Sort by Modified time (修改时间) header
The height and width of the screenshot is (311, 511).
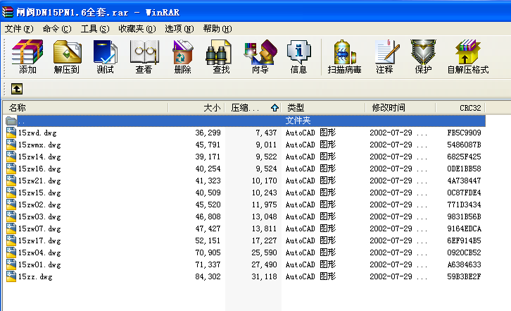400,107
